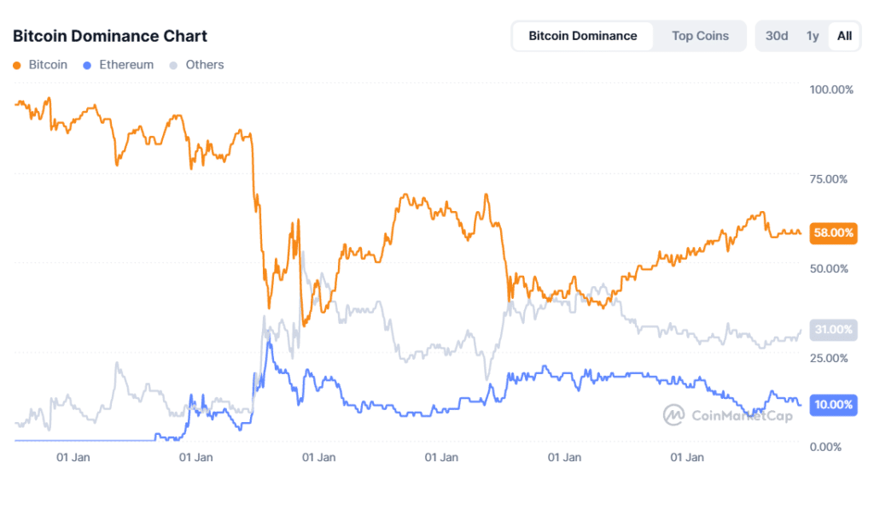Select the 30d time range
The height and width of the screenshot is (510, 874).
click(x=776, y=36)
